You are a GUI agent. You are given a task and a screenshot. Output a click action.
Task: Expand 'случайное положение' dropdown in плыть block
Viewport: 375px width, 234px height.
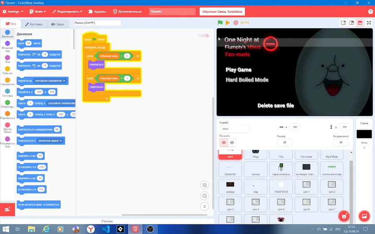click(61, 103)
